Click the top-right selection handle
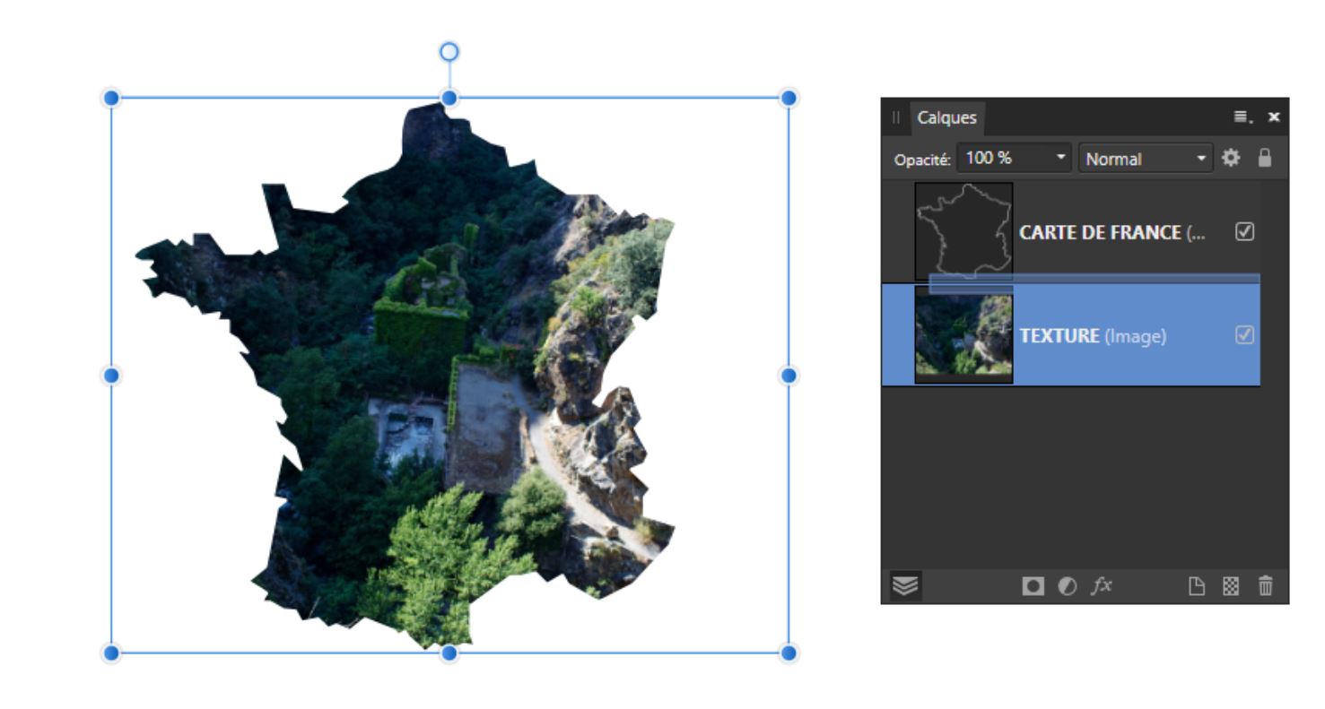The height and width of the screenshot is (709, 1325). coord(789,98)
